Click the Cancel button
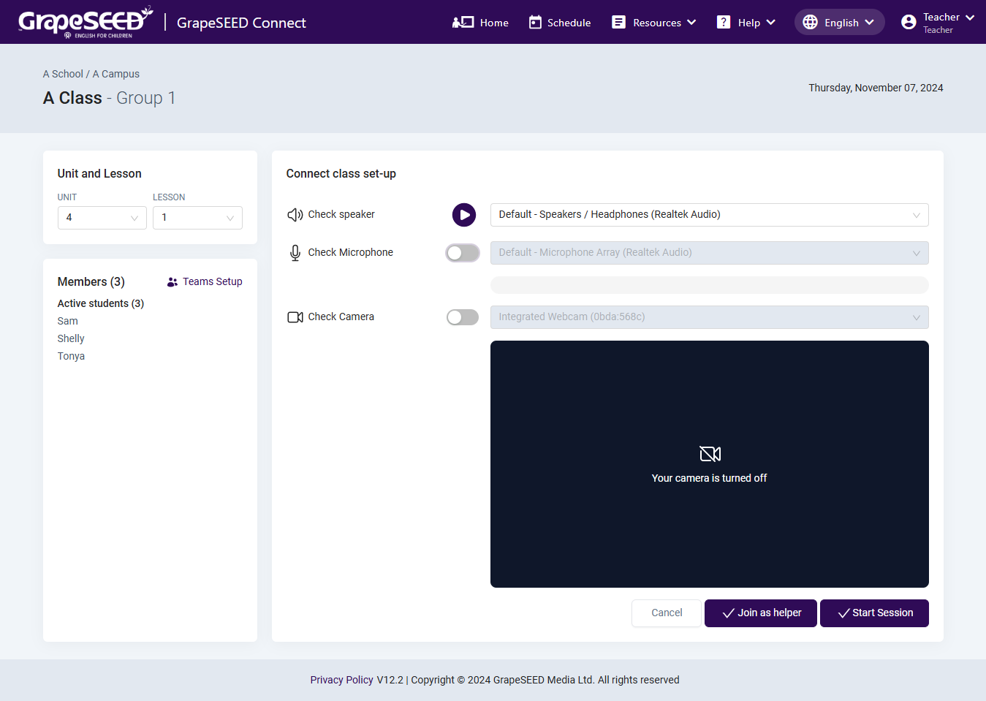 pyautogui.click(x=667, y=613)
